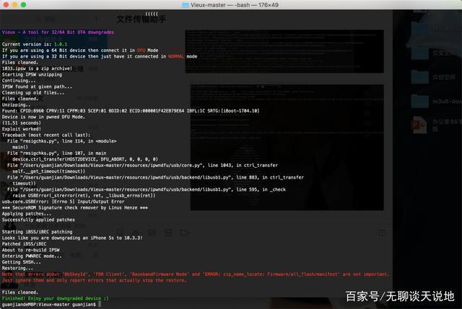Viewport: 462px width, 309px height.
Task: Click the red word "NORMAL"
Action: [176, 56]
